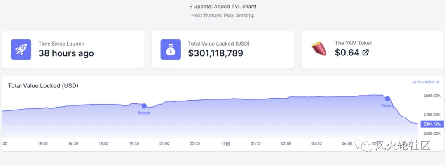Click the $200.00M price axis label
Screen dimensions: 445x165
(432, 134)
